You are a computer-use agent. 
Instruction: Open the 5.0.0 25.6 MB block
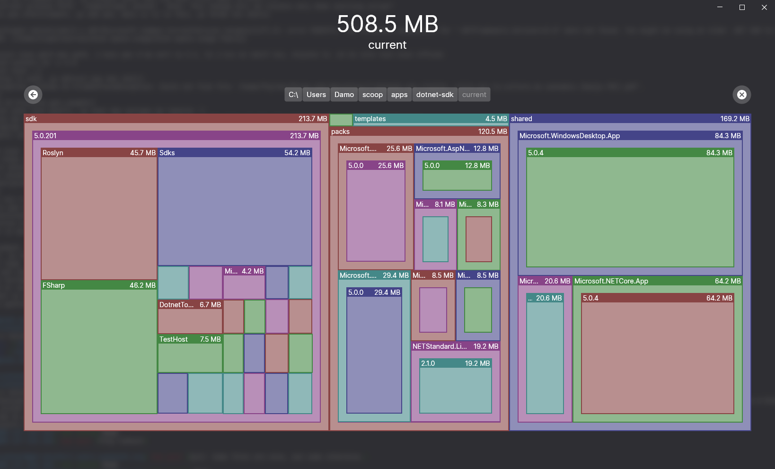point(376,211)
